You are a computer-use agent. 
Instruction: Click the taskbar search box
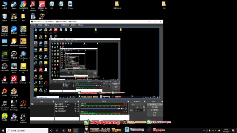[27, 130]
